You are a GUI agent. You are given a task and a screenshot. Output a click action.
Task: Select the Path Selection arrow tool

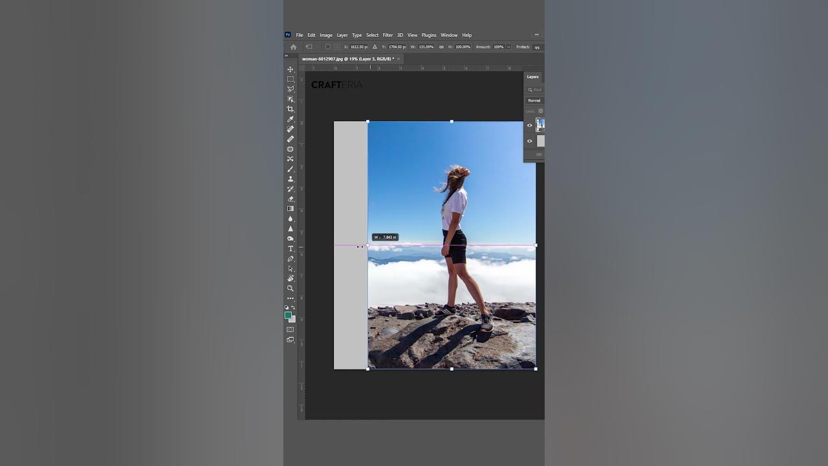coord(290,269)
